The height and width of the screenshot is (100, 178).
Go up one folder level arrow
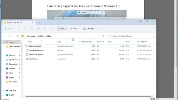pos(17,36)
